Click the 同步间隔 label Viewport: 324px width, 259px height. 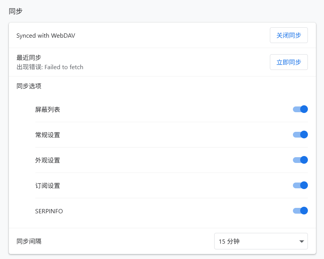(29, 241)
